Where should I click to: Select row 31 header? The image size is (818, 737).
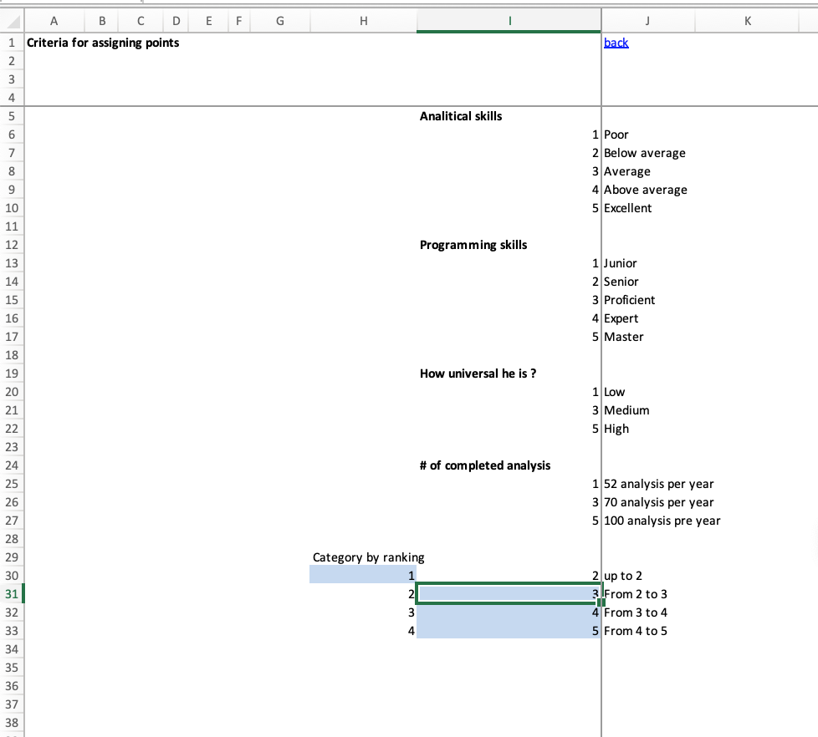point(12,594)
